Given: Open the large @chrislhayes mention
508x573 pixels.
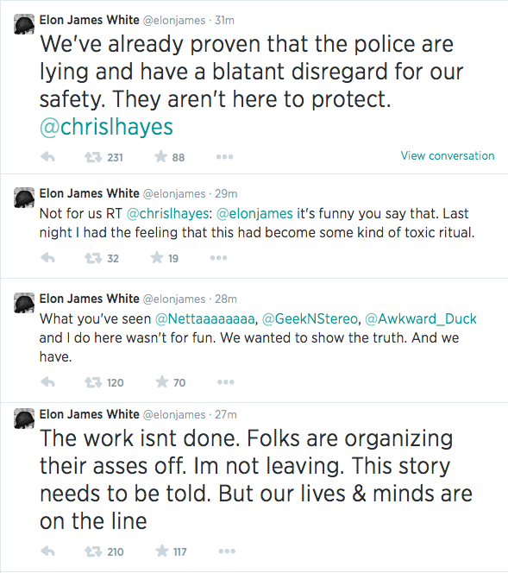Looking at the screenshot, I should [106, 127].
